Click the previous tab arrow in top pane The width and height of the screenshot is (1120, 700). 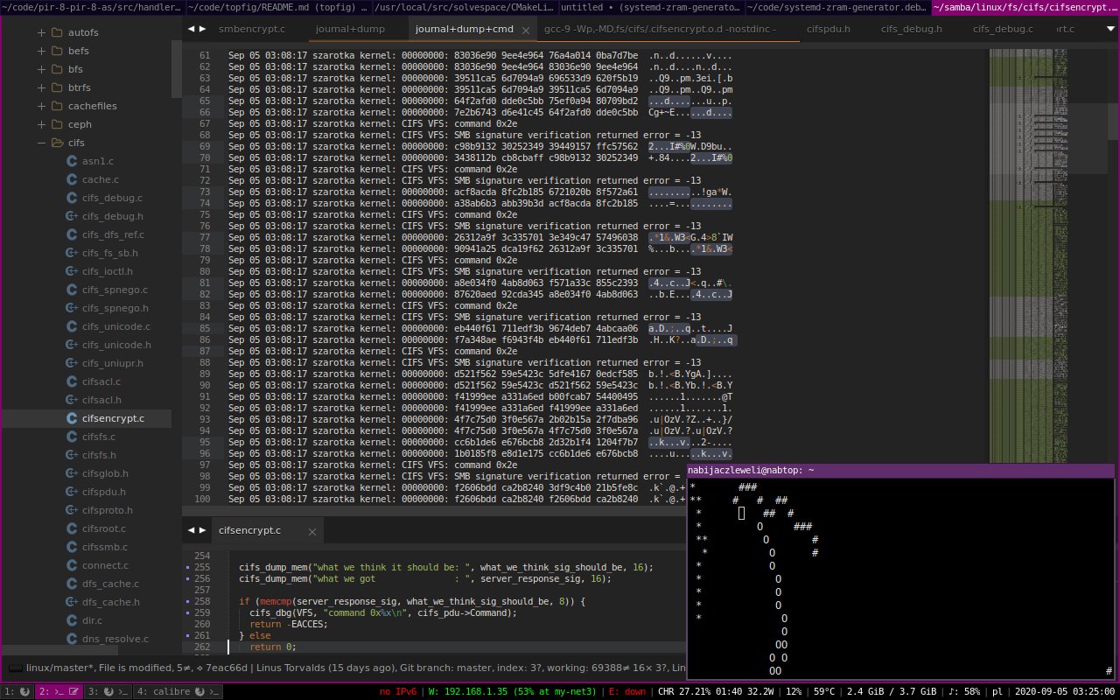[x=193, y=29]
